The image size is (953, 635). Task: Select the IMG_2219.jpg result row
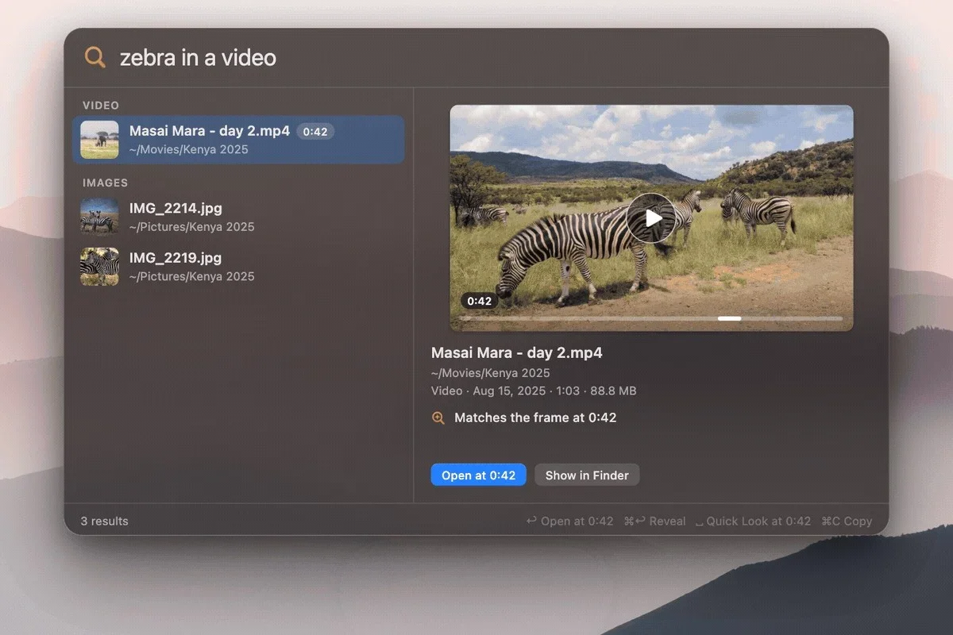tap(238, 267)
